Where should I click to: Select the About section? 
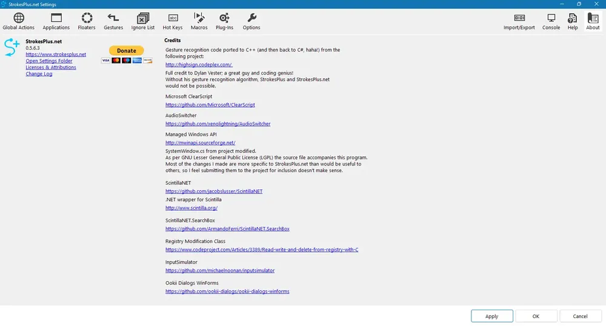pyautogui.click(x=593, y=21)
